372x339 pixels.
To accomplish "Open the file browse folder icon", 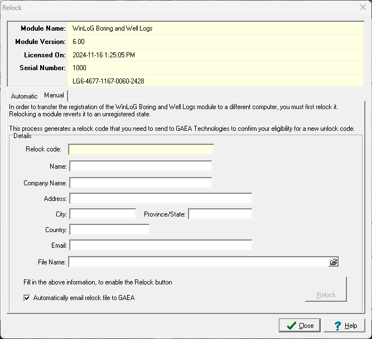I will 334,262.
